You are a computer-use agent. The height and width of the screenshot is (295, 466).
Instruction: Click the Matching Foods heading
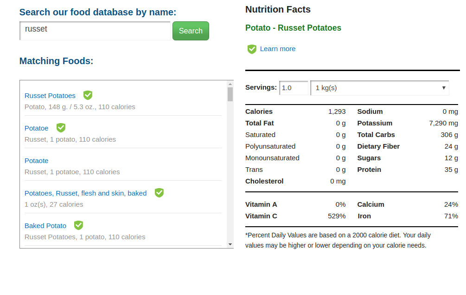[56, 61]
